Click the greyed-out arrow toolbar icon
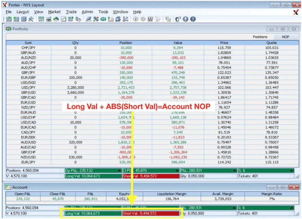Image resolution: width=302 pixels, height=219 pixels. pyautogui.click(x=158, y=19)
